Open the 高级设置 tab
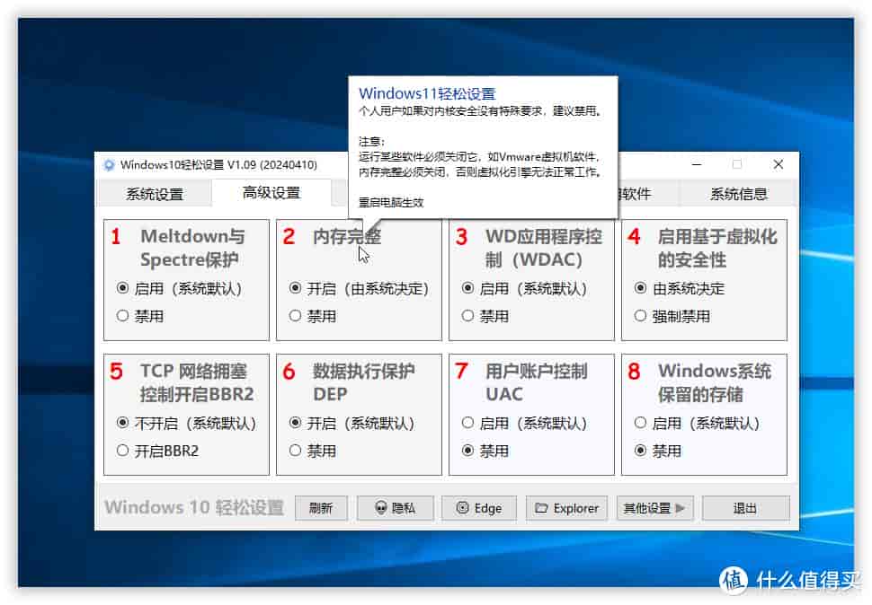The width and height of the screenshot is (872, 605). (x=271, y=193)
